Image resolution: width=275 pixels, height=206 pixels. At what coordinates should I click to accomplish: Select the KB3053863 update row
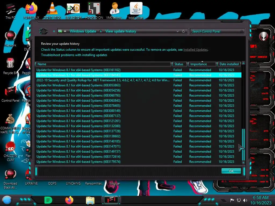point(139,85)
